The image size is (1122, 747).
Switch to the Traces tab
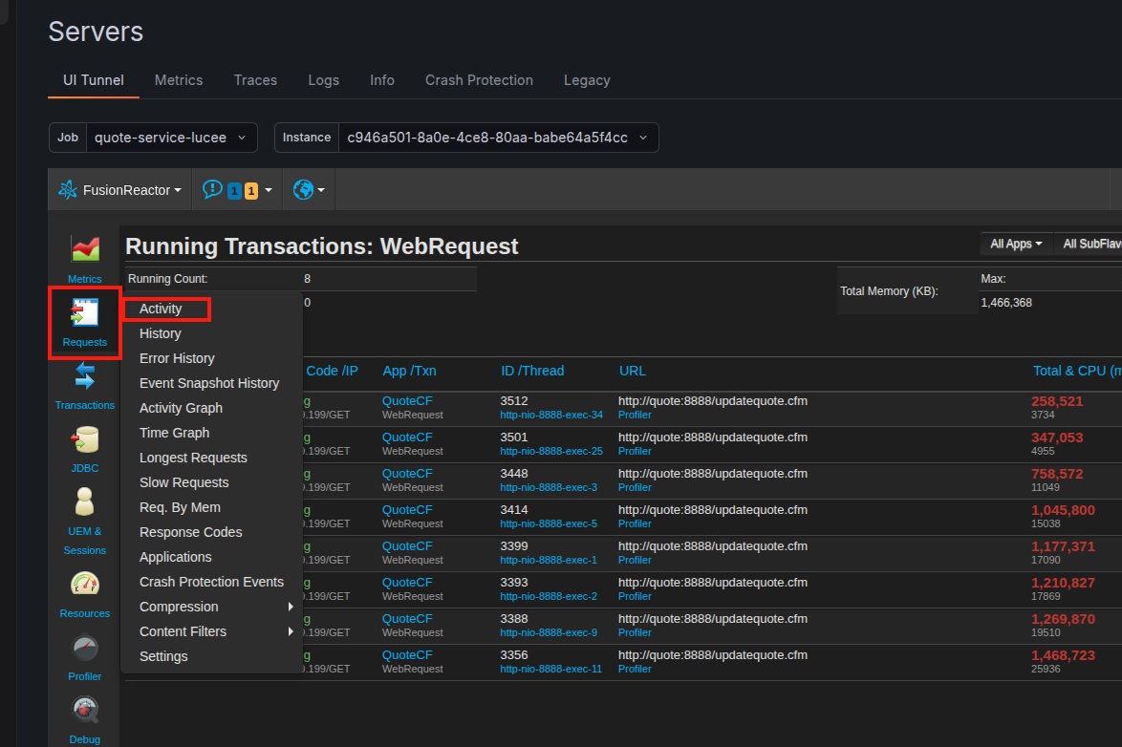click(x=255, y=80)
